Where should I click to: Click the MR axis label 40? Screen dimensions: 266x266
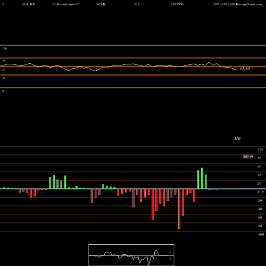259,175
